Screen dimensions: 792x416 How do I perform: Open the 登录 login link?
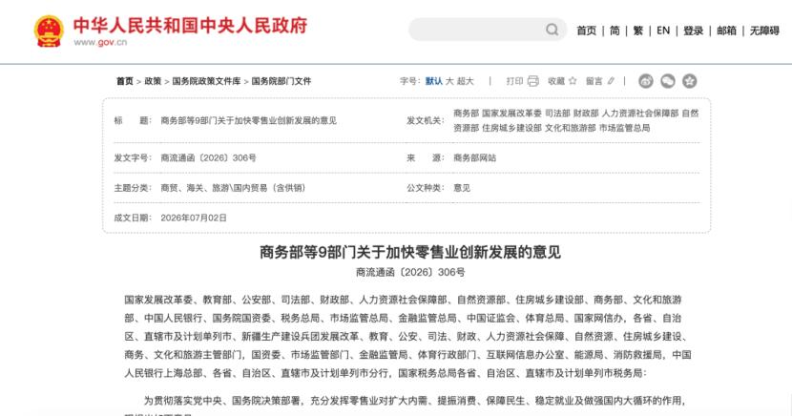click(694, 31)
